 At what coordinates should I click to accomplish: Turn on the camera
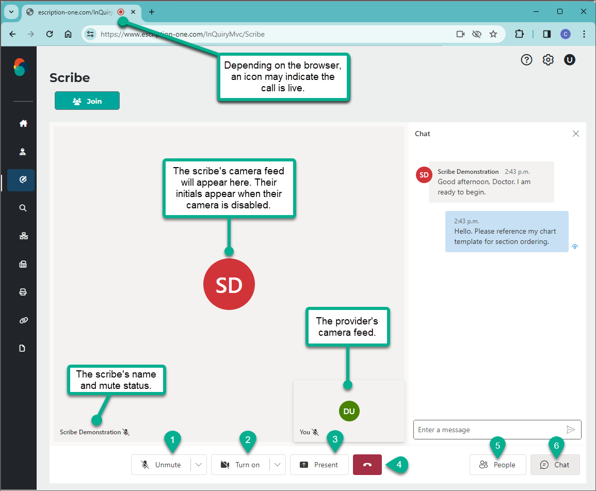(x=241, y=465)
